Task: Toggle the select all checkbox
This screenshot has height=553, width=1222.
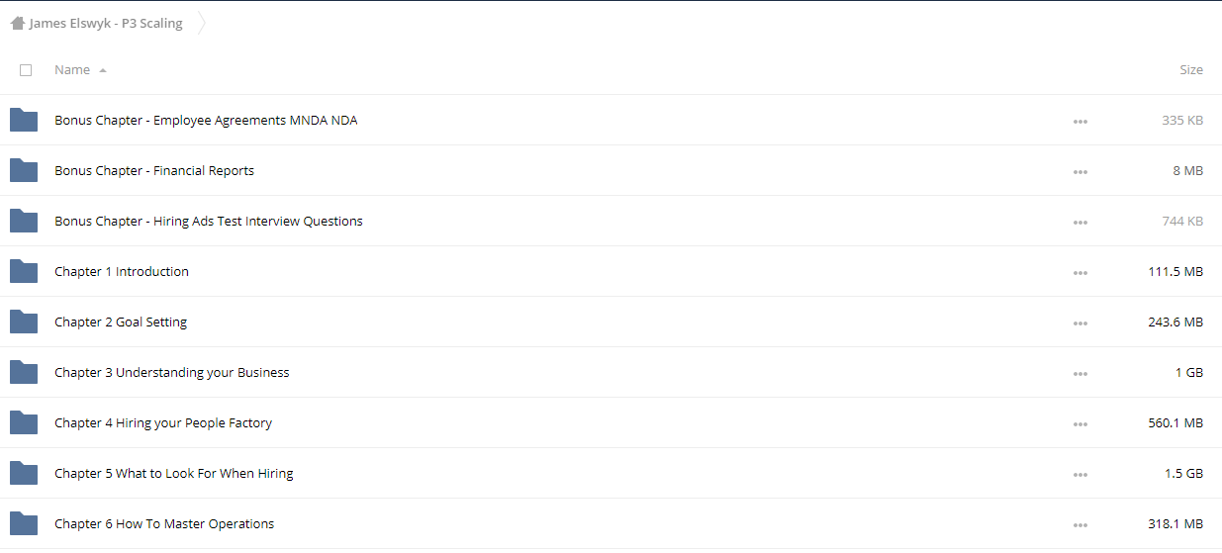Action: pyautogui.click(x=26, y=70)
